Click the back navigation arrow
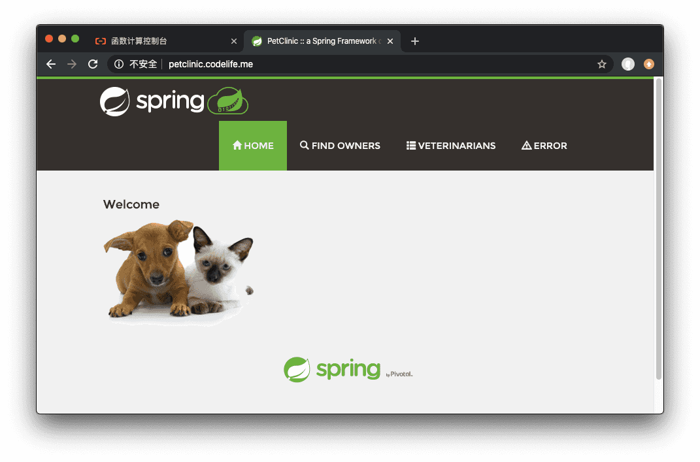This screenshot has width=700, height=462. click(x=51, y=64)
